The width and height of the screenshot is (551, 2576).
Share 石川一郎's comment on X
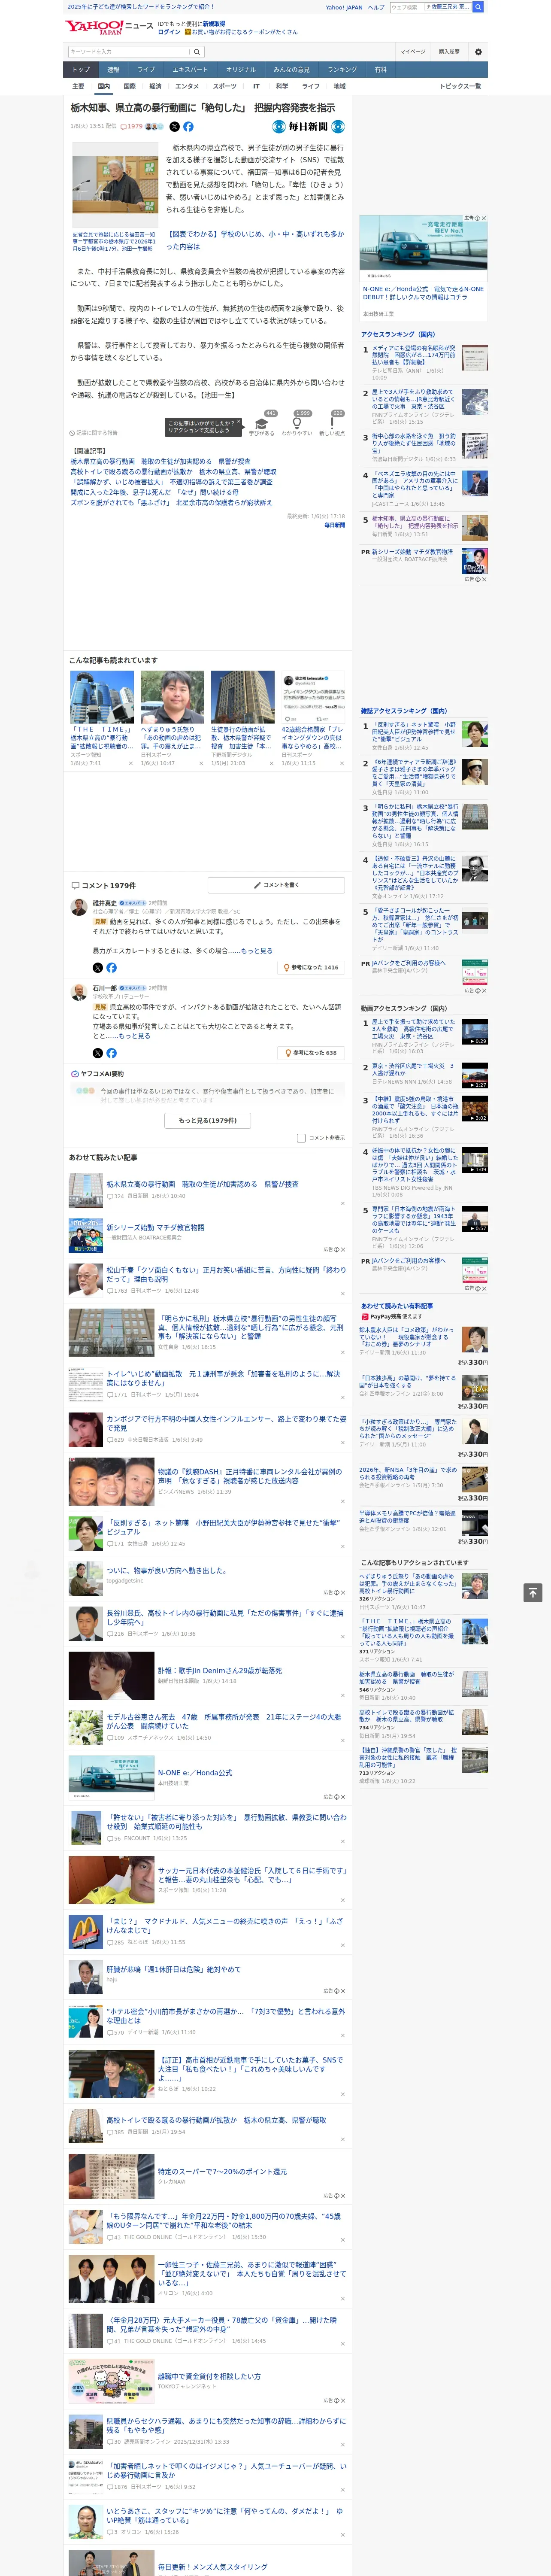[98, 1053]
